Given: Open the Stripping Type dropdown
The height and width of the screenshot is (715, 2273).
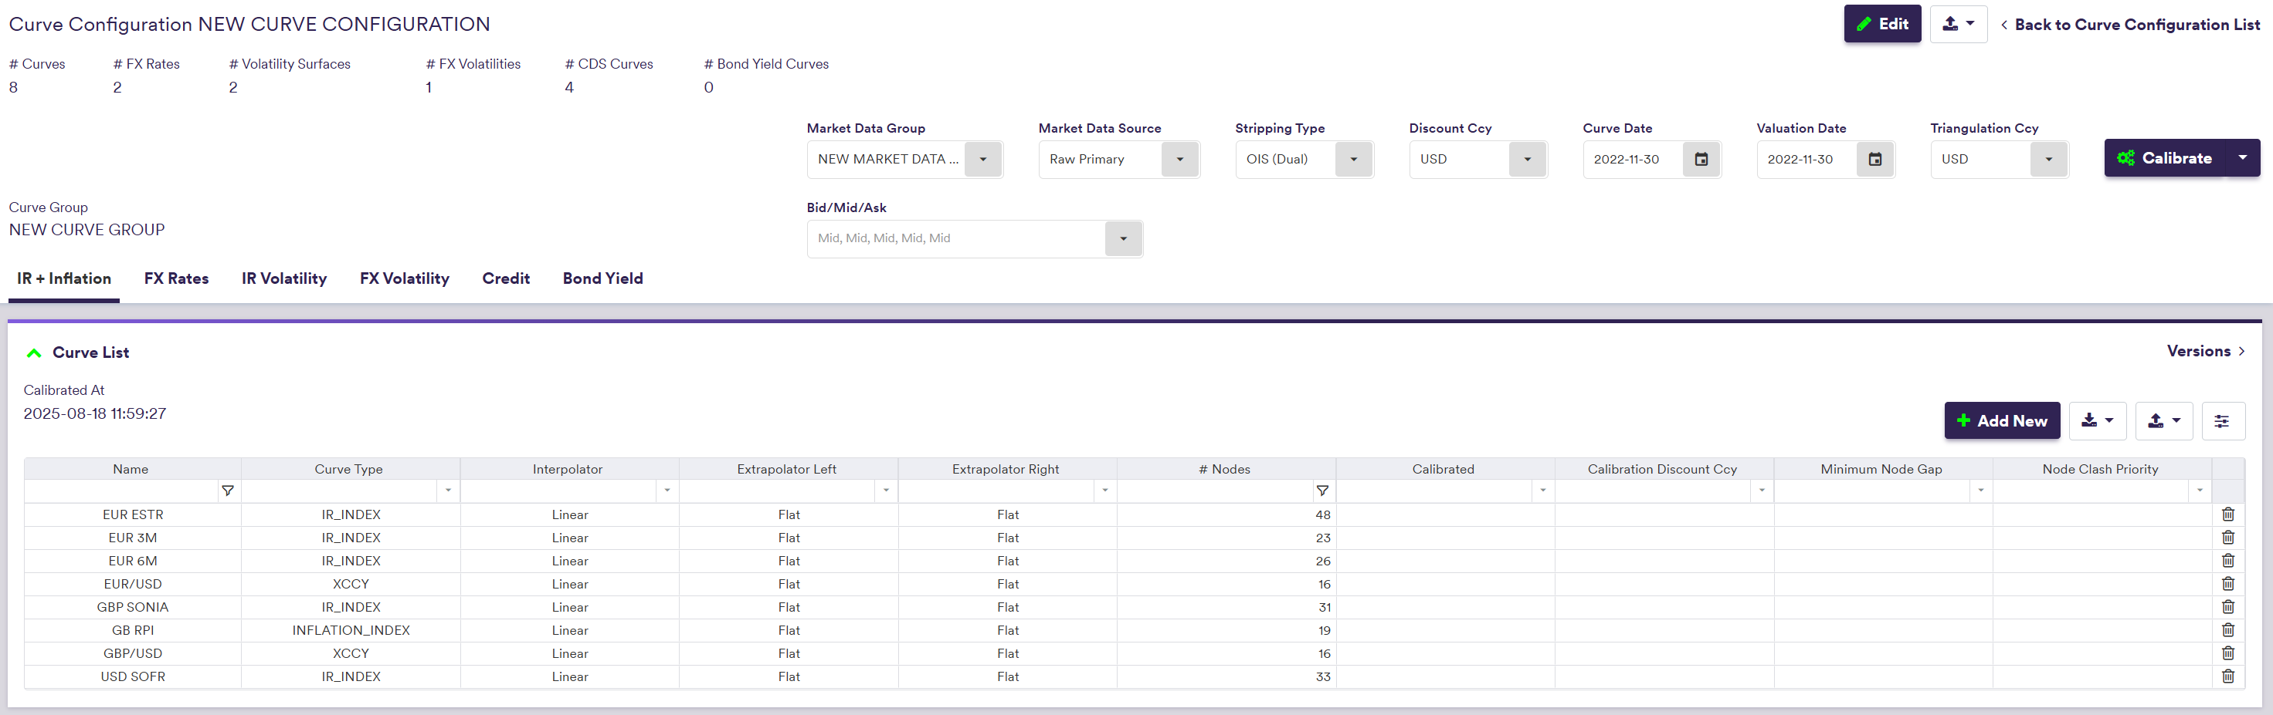Looking at the screenshot, I should (1352, 160).
